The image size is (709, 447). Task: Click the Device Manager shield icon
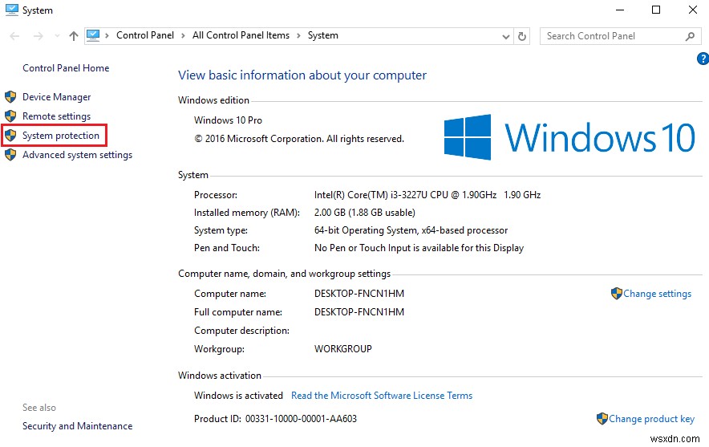pyautogui.click(x=10, y=97)
